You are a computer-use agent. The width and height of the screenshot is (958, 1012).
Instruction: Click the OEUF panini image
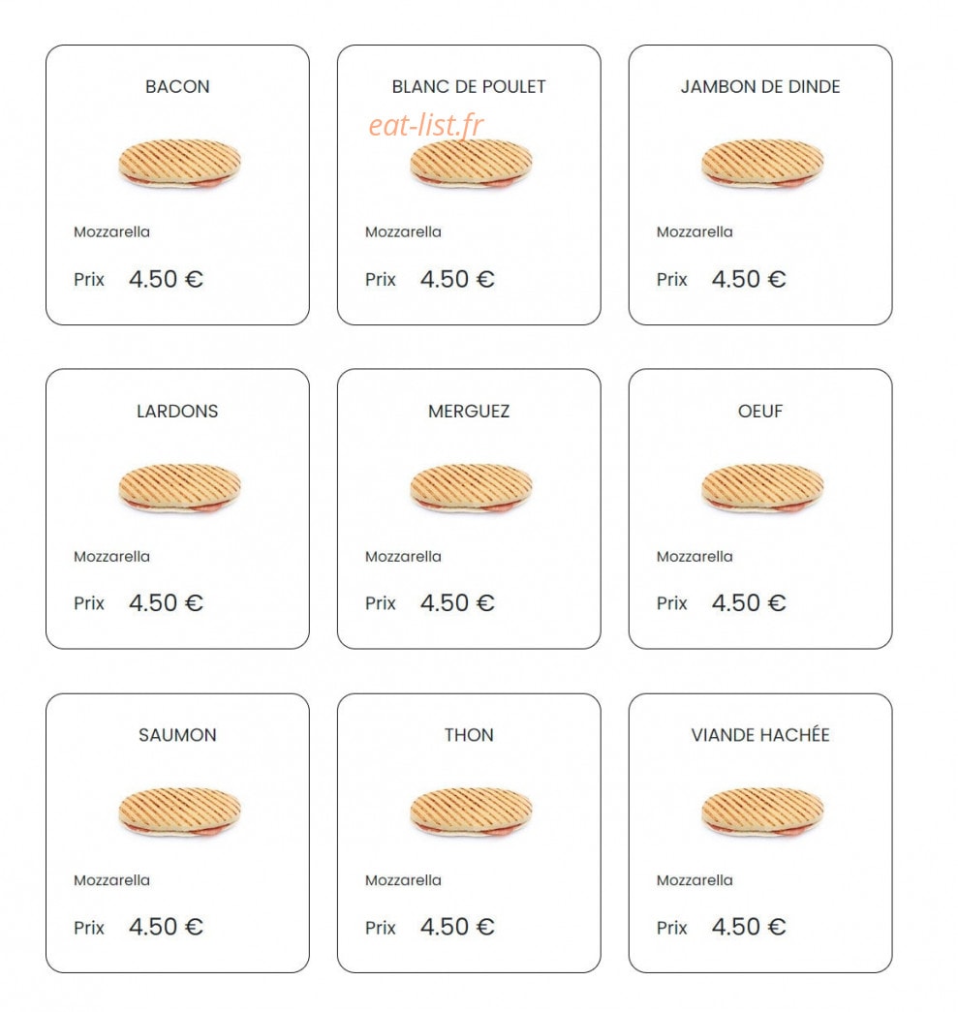(761, 488)
